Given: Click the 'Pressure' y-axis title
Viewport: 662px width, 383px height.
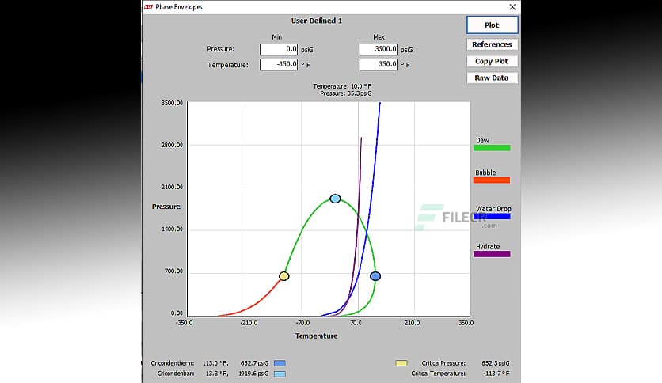Looking at the screenshot, I should click(166, 207).
